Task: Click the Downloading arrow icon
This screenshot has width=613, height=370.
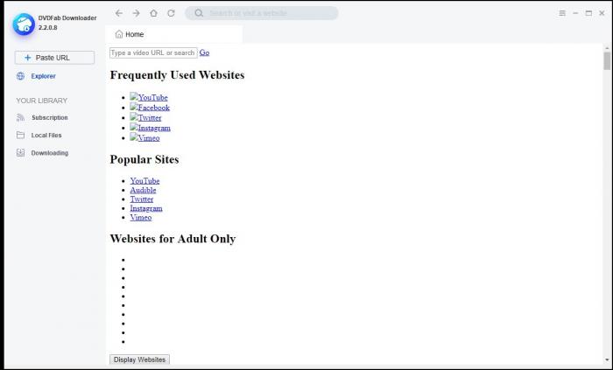Action: [20, 152]
